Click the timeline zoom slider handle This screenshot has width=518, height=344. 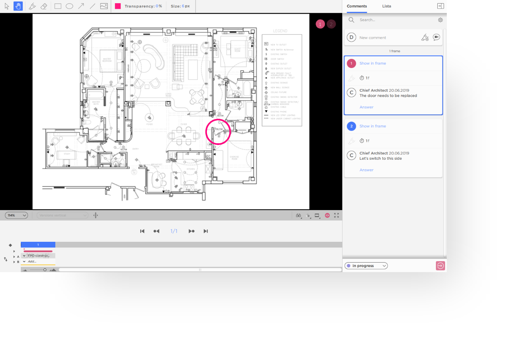click(45, 270)
